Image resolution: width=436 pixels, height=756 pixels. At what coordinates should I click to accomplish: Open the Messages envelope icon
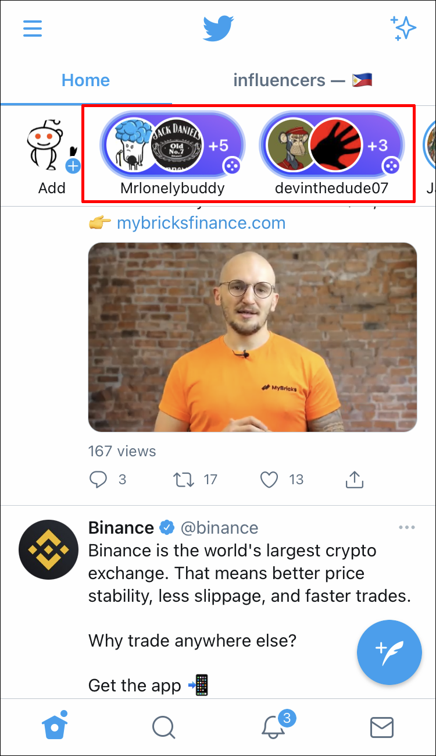point(382,727)
